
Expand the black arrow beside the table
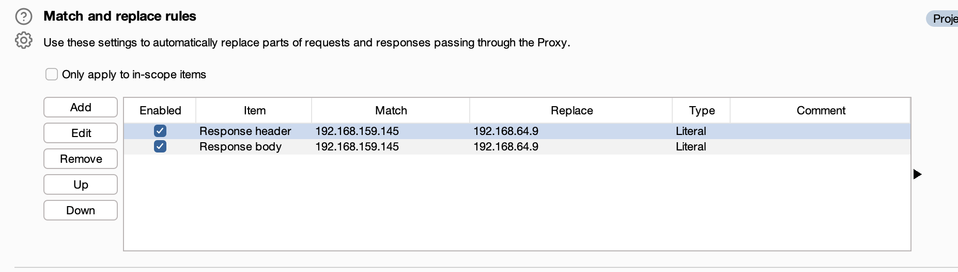917,174
